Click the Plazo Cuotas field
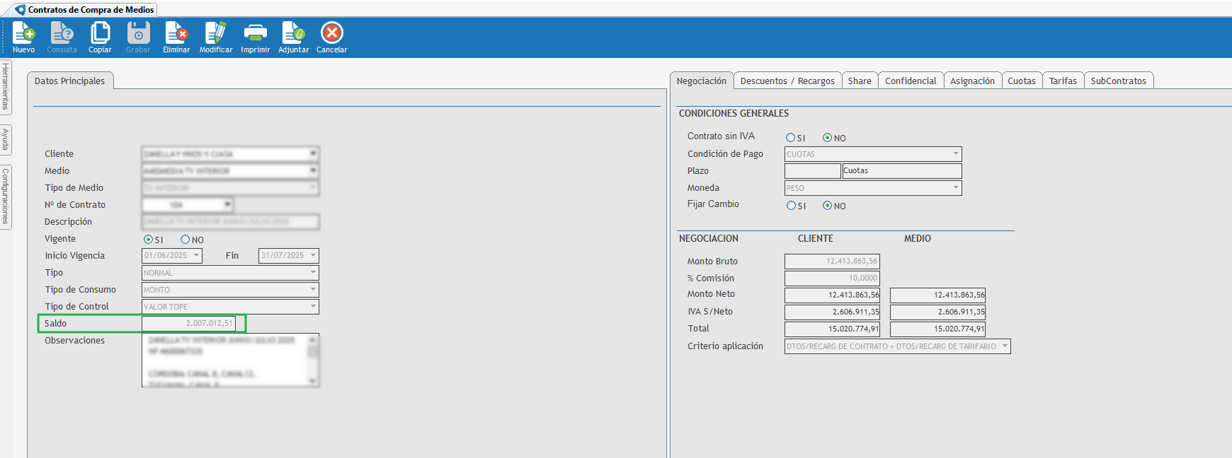Image resolution: width=1232 pixels, height=458 pixels. coord(902,171)
